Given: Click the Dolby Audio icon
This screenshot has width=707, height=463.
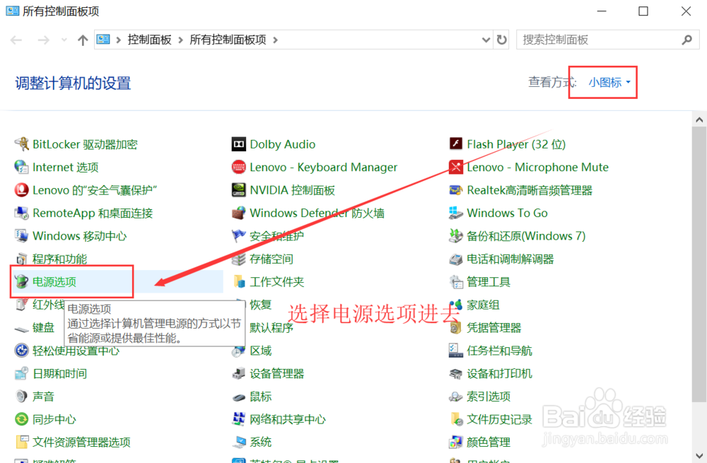Looking at the screenshot, I should pos(238,144).
